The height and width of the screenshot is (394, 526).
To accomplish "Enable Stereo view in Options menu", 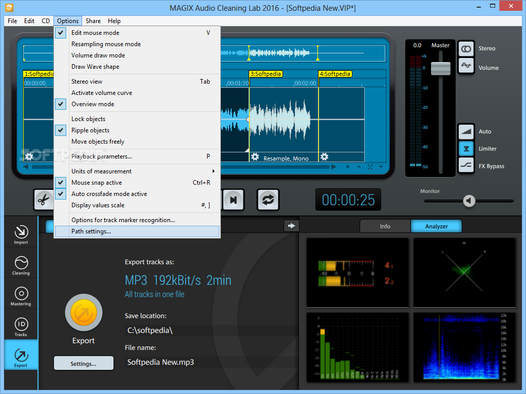I will [137, 82].
